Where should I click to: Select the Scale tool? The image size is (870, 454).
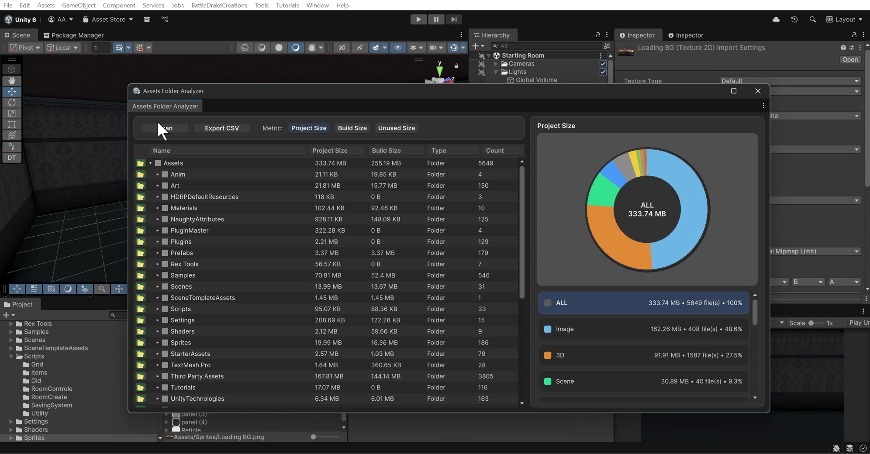point(12,113)
